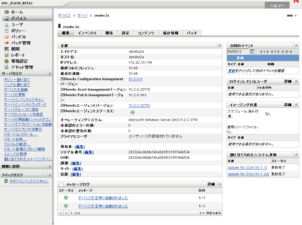The image size is (302, 225).
Task: Switch to the 統計情報 tab
Action: pyautogui.click(x=170, y=33)
